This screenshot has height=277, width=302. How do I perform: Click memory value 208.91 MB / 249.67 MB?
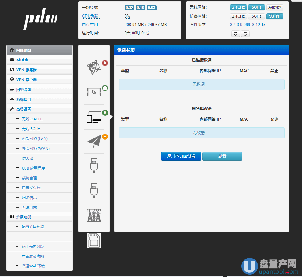[145, 25]
